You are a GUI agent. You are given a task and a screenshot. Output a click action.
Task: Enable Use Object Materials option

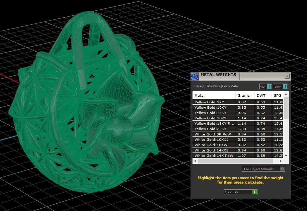tap(263, 169)
